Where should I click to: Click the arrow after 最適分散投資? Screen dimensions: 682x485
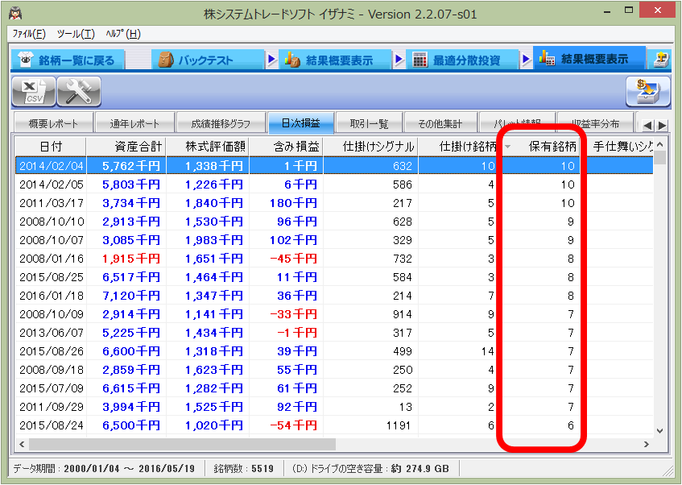(x=527, y=59)
